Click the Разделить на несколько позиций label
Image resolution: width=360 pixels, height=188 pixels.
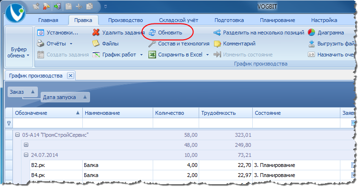click(x=264, y=33)
